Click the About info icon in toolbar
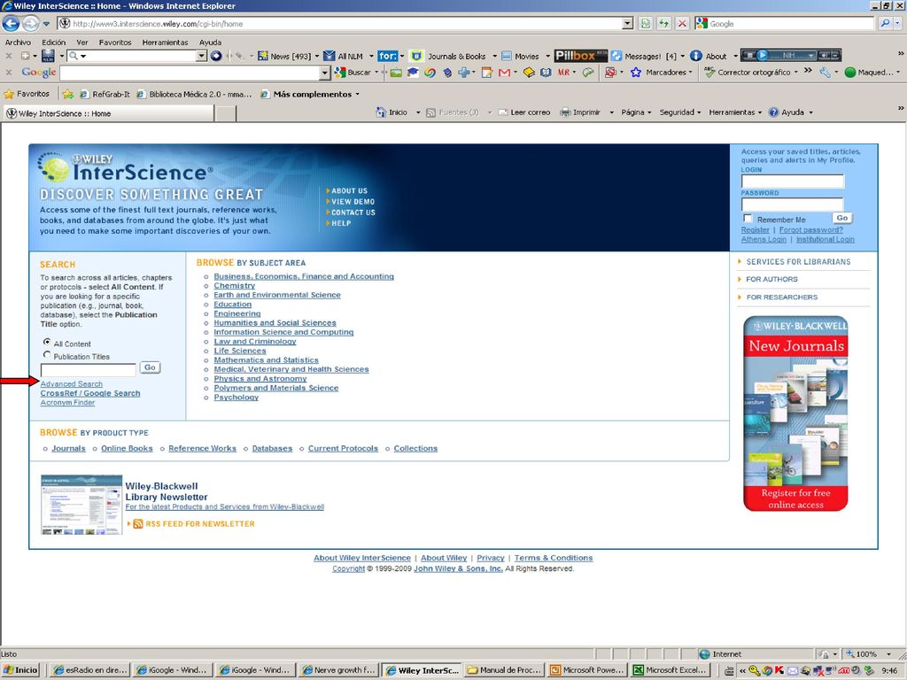This screenshot has height=680, width=907. tap(696, 56)
